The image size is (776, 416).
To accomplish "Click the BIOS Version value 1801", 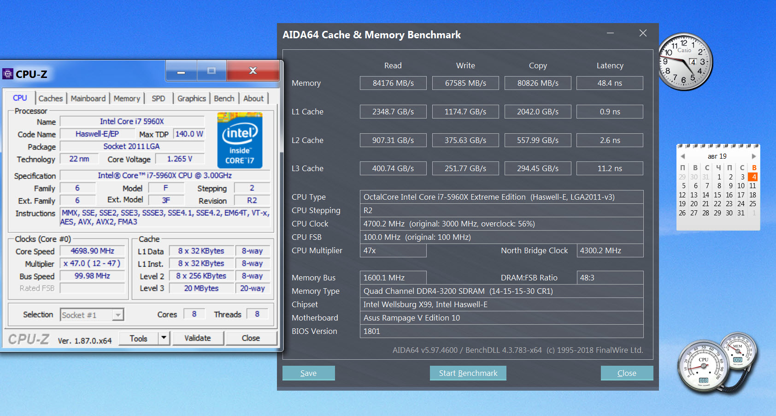I will pyautogui.click(x=501, y=331).
